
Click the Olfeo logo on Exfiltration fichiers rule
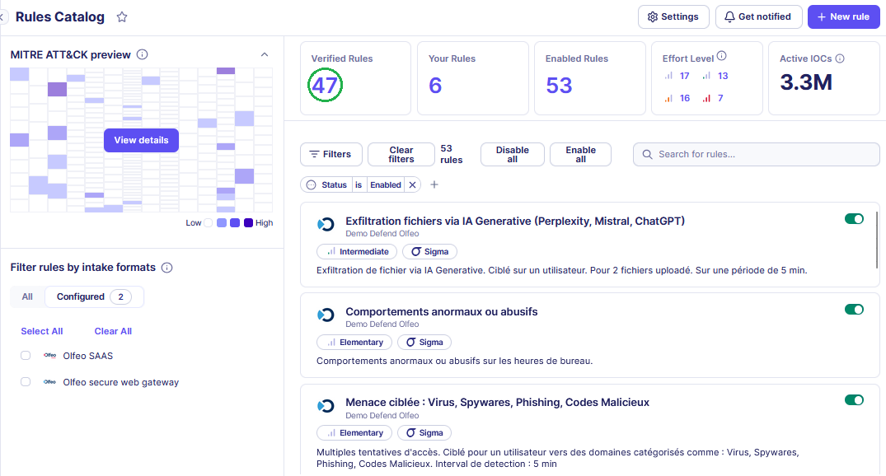click(326, 224)
